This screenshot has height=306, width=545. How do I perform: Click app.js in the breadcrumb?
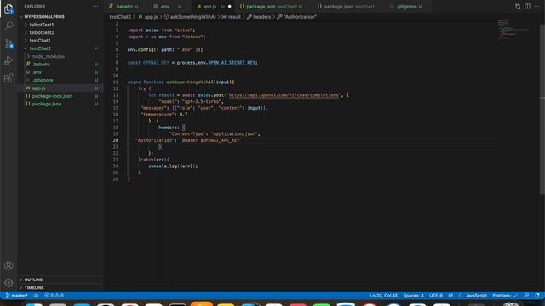(151, 17)
